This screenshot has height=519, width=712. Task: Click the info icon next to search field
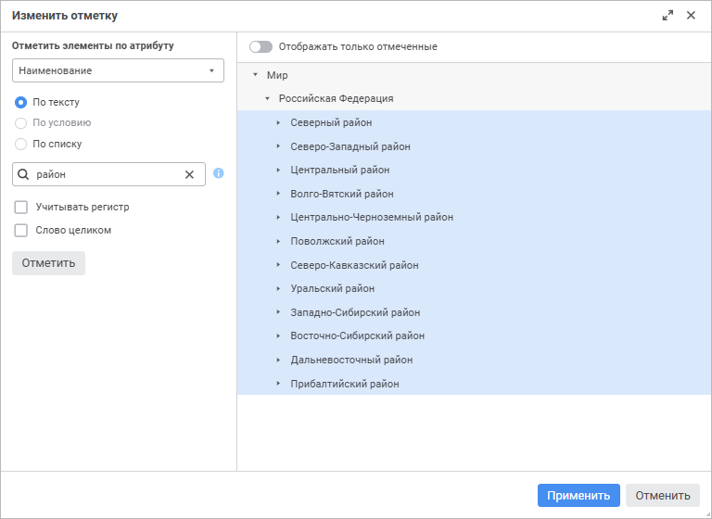click(x=219, y=173)
